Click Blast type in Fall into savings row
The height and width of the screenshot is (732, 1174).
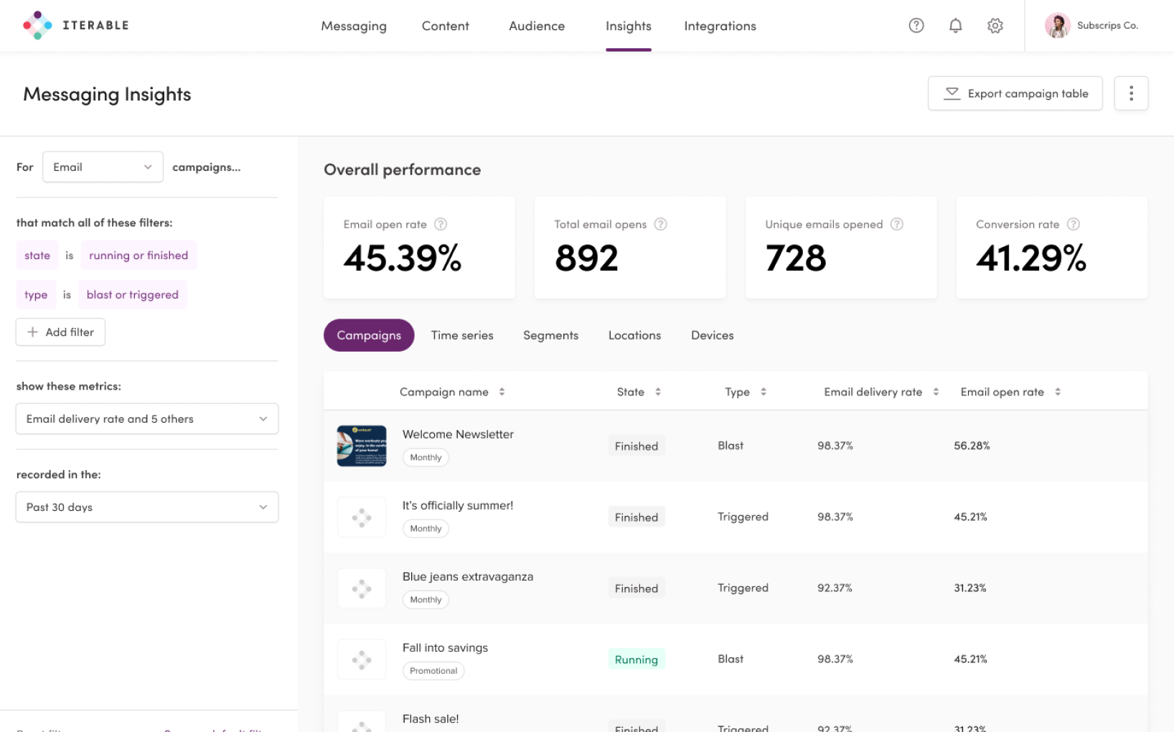click(731, 659)
